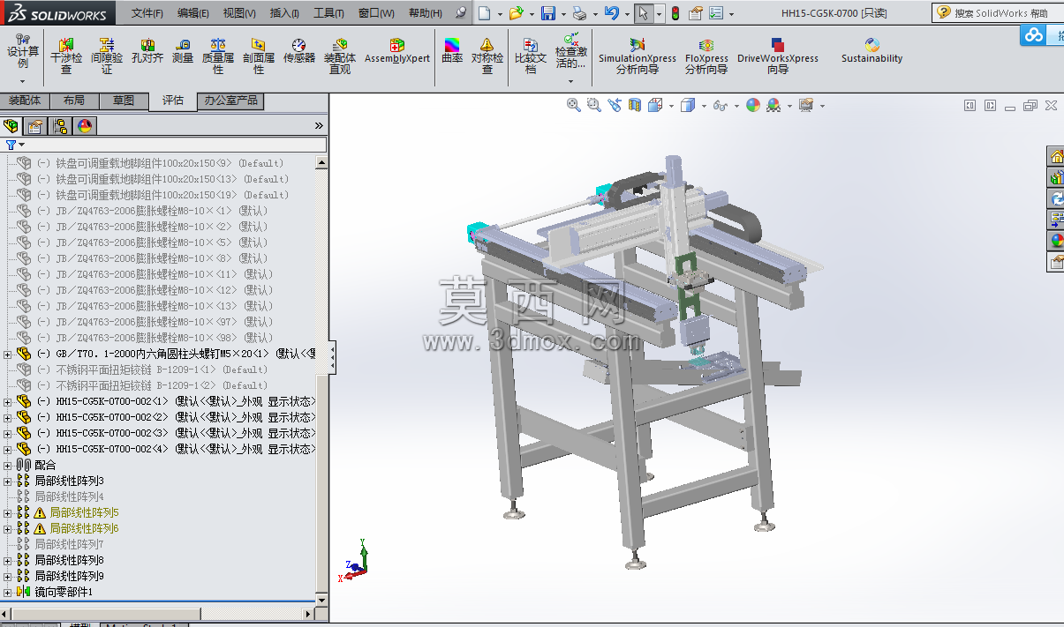Switch to the 布局 tab
The height and width of the screenshot is (627, 1064).
point(74,101)
